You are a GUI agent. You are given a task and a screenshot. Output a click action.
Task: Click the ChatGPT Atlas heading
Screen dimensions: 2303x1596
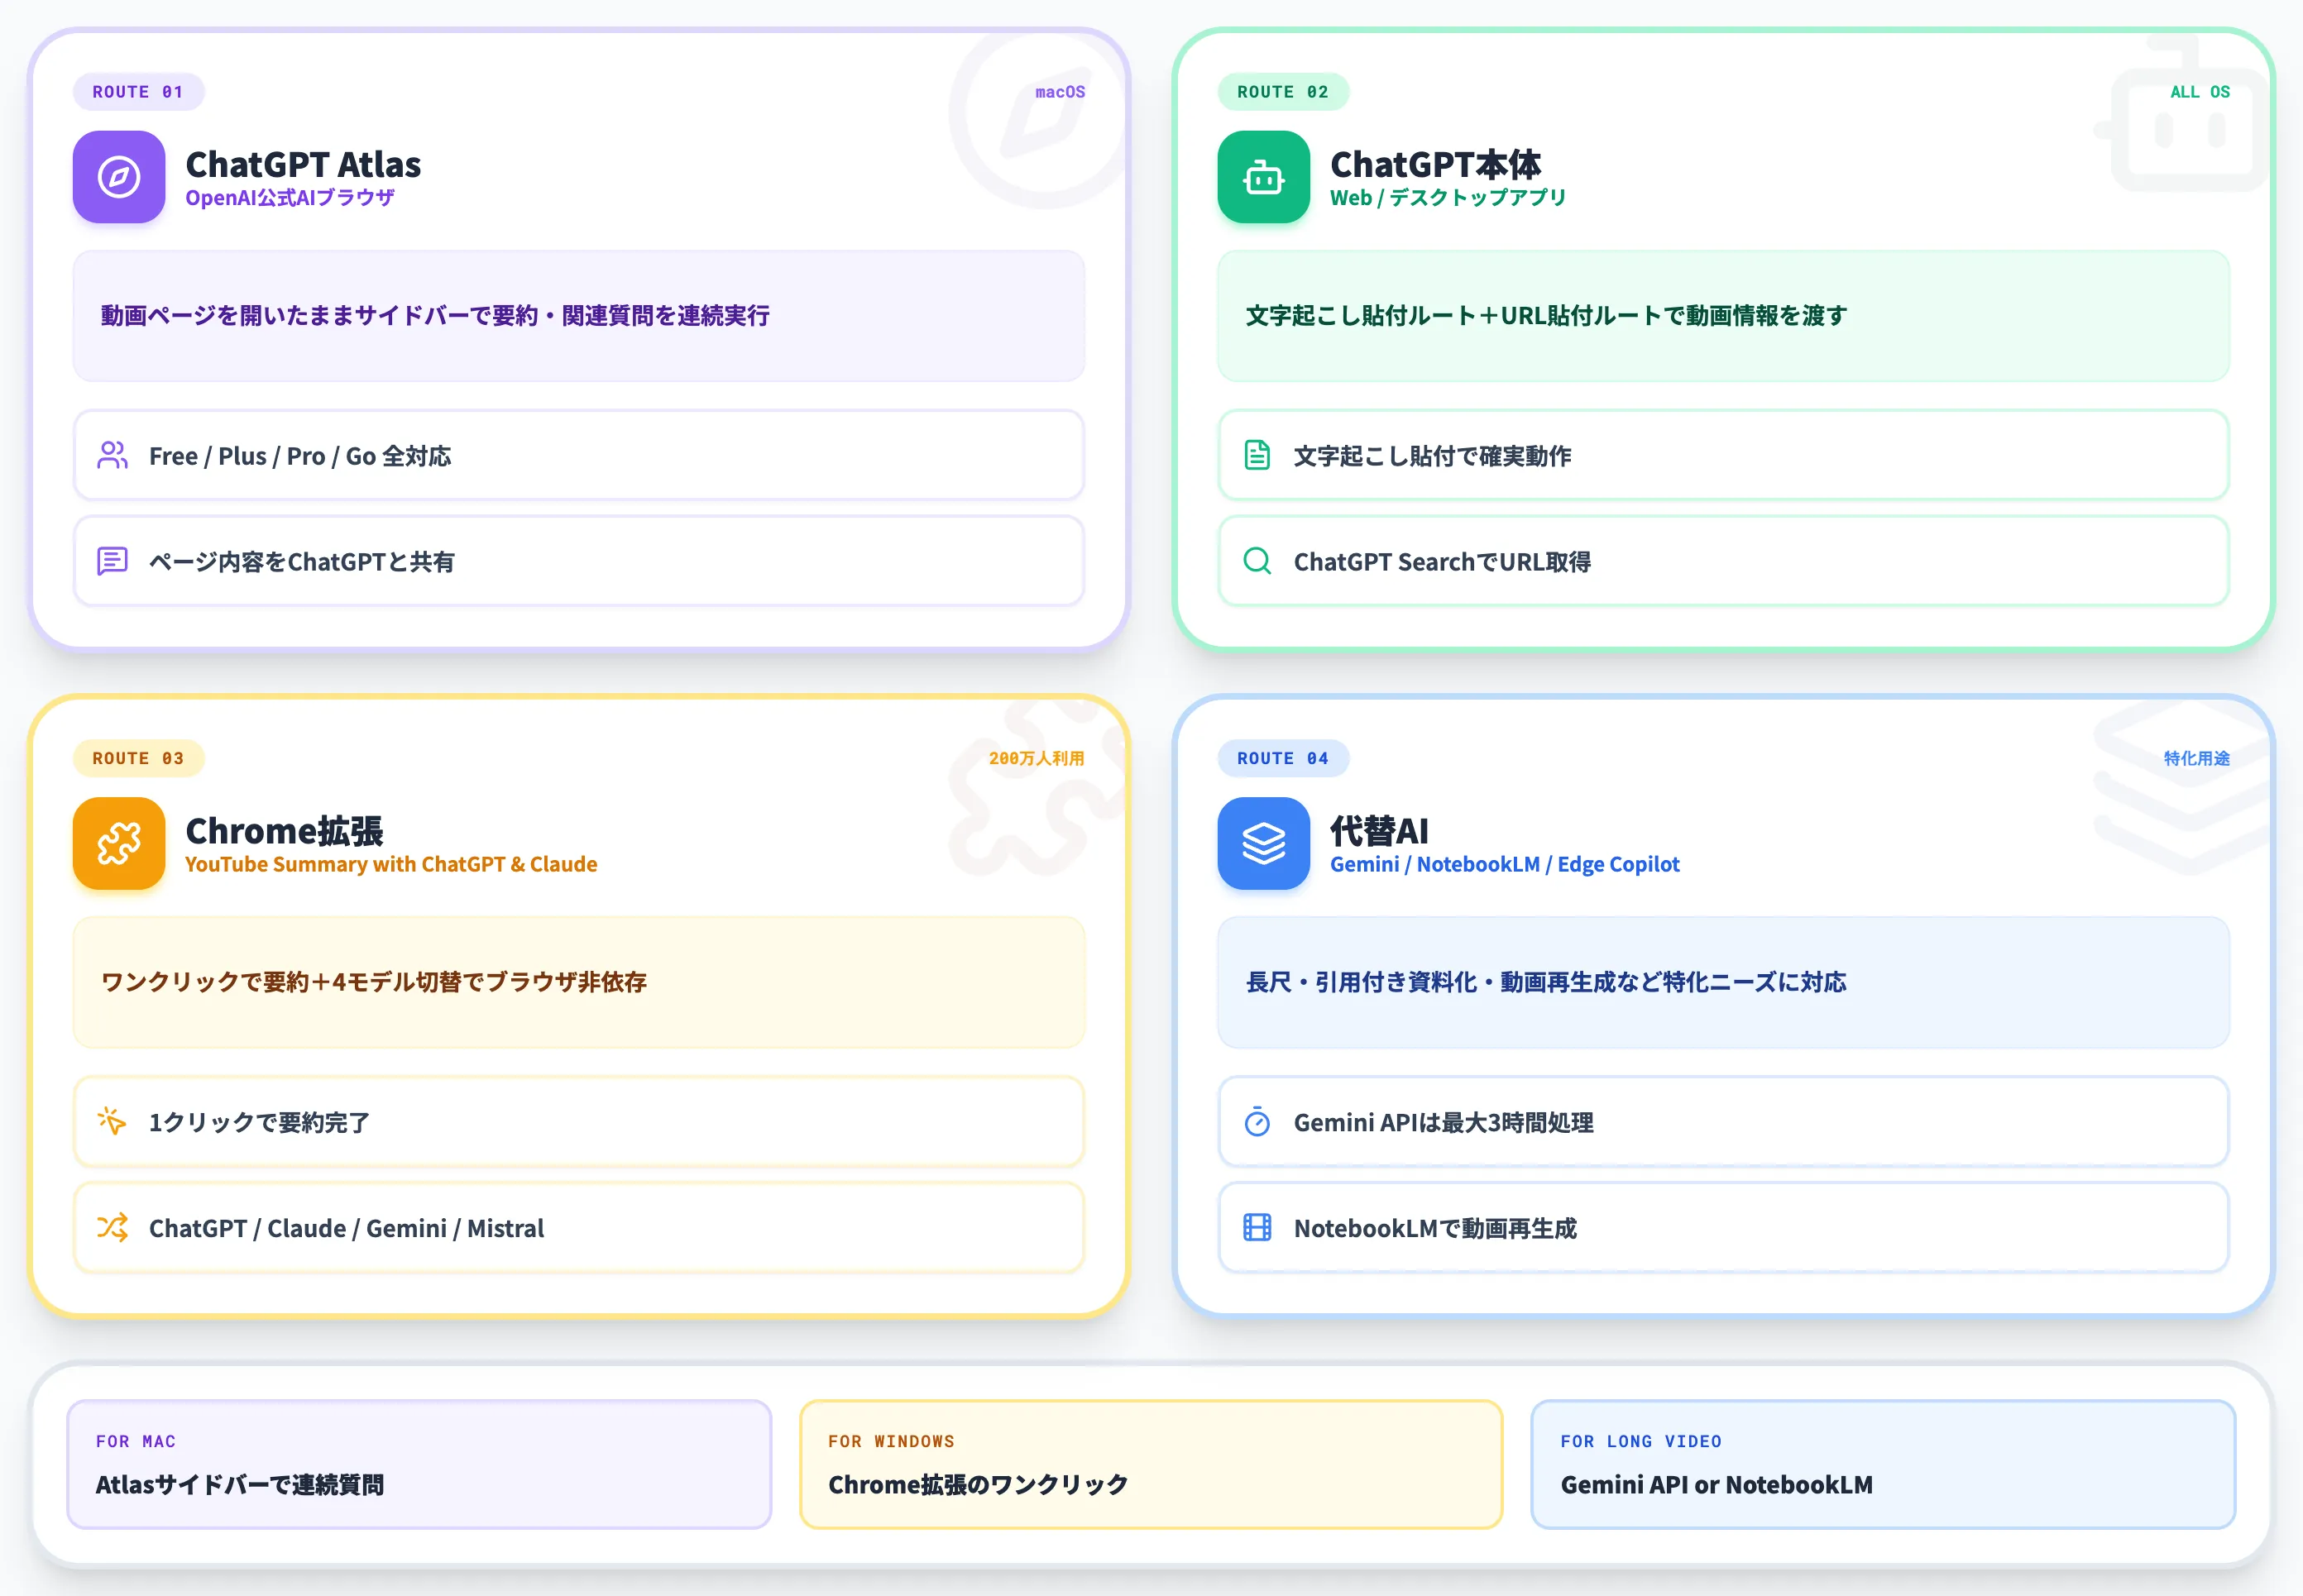click(303, 164)
